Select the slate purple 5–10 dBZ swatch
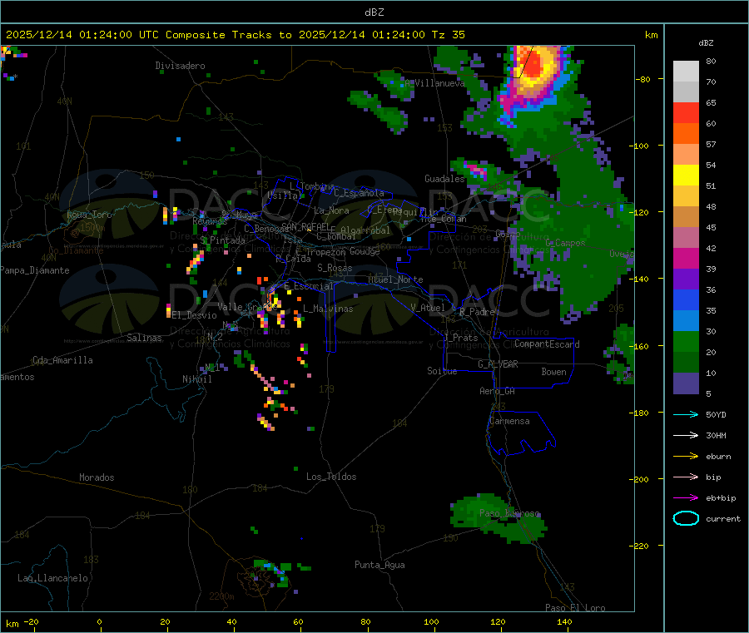 (686, 383)
